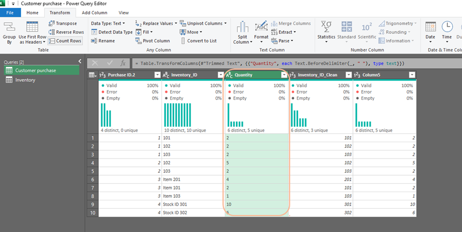
Task: Click the table corner menu icon
Action: coord(93,75)
